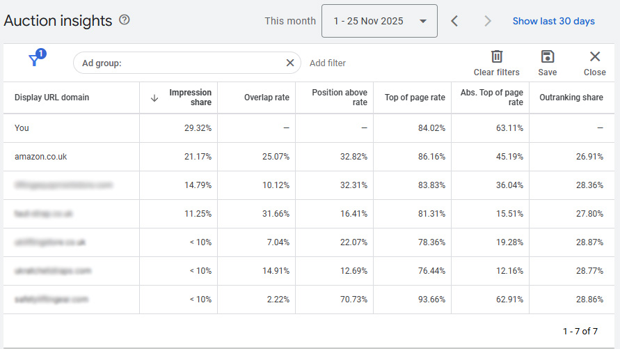
Task: Go to previous date period
Action: pyautogui.click(x=454, y=21)
